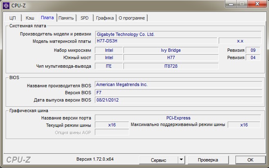269x168 pixels.
Task: Click revision value 09
Action: (x=253, y=50)
